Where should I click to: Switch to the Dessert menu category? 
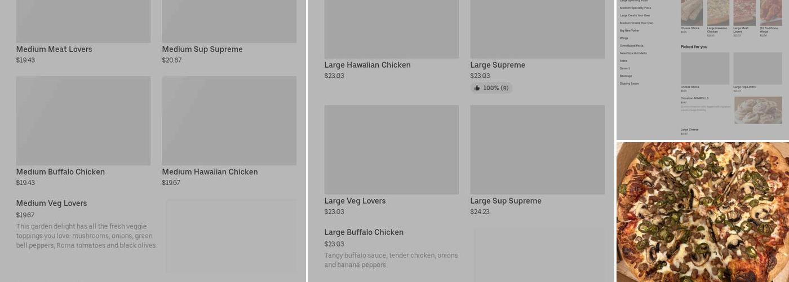[625, 68]
